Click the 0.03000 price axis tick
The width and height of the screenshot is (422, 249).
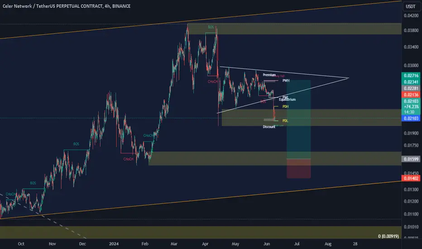click(411, 65)
